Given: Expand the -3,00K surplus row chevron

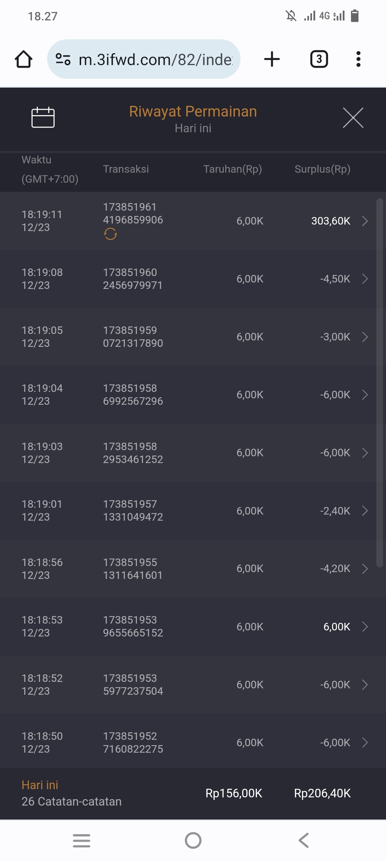Looking at the screenshot, I should [365, 337].
